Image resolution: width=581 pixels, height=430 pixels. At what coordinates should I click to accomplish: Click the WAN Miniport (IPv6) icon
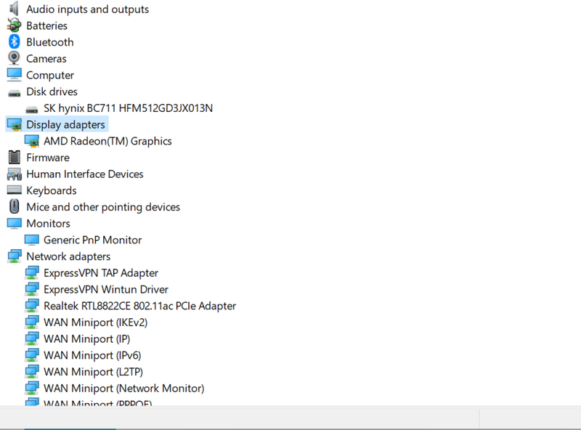click(x=31, y=355)
